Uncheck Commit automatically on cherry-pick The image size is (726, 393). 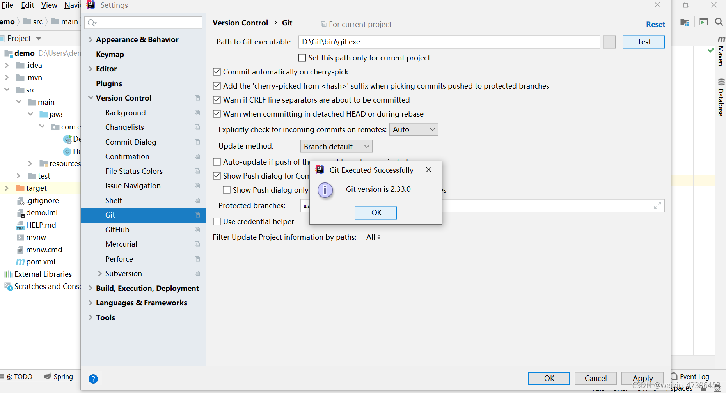pos(217,72)
